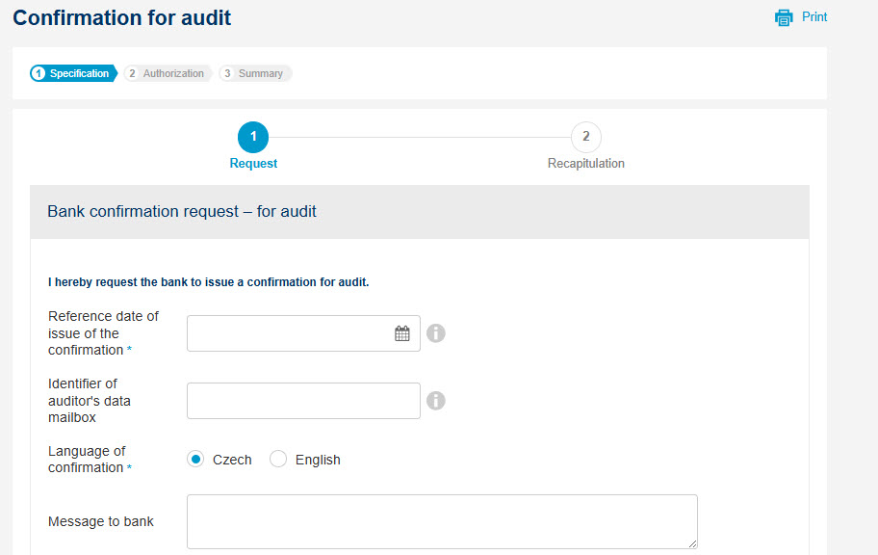Go to the Specification step tab

pyautogui.click(x=73, y=73)
